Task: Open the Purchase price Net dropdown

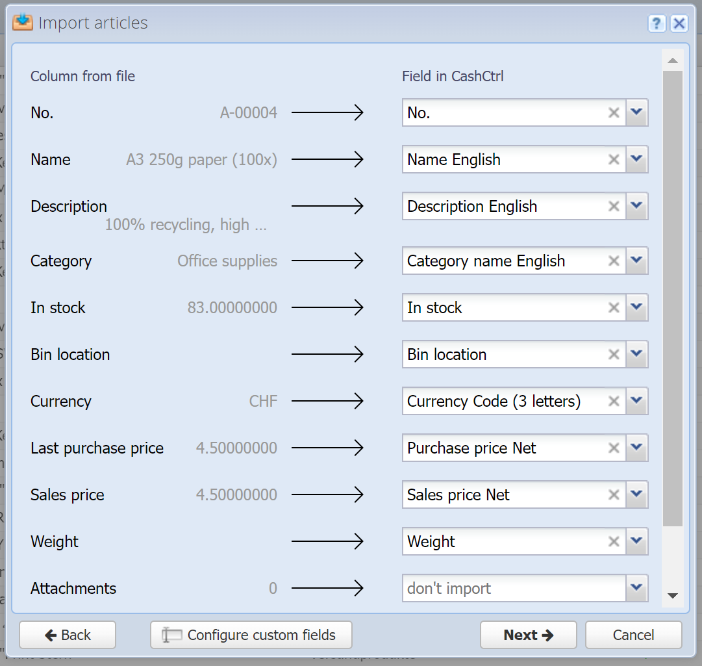Action: point(636,448)
